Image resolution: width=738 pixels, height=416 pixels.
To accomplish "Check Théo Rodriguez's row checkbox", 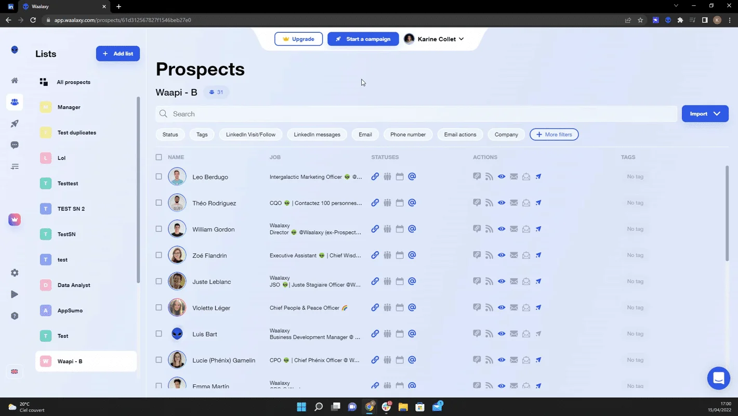I will 159,203.
